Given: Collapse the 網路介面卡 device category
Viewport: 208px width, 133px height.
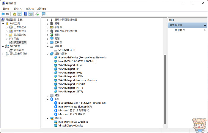Looking at the screenshot, I should pyautogui.click(x=48, y=54).
